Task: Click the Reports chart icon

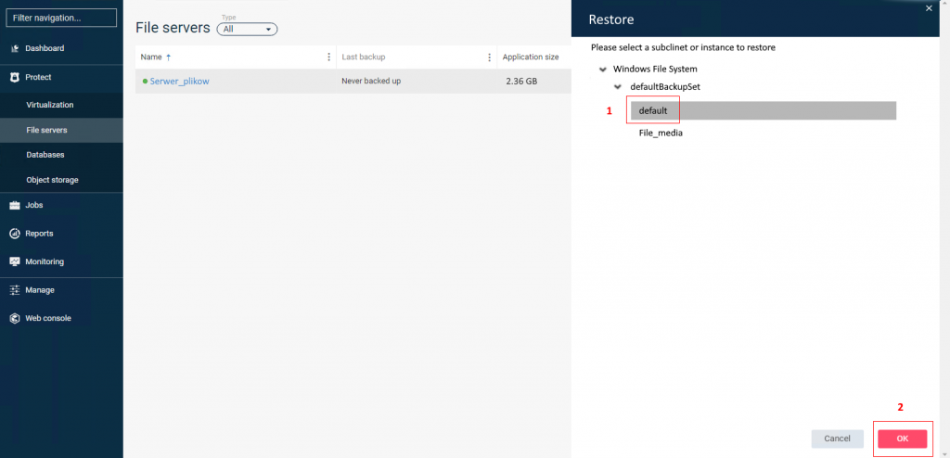Action: (x=15, y=234)
